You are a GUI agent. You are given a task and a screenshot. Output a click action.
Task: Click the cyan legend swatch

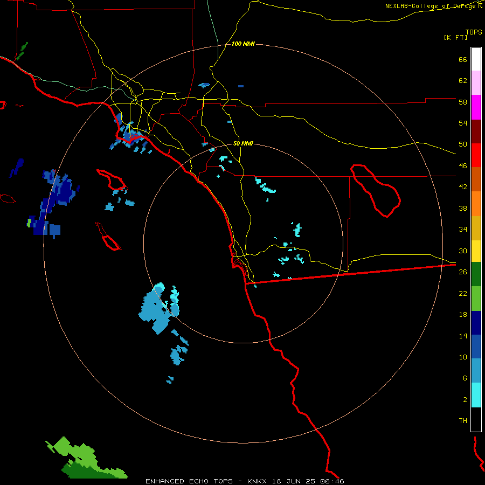click(476, 395)
